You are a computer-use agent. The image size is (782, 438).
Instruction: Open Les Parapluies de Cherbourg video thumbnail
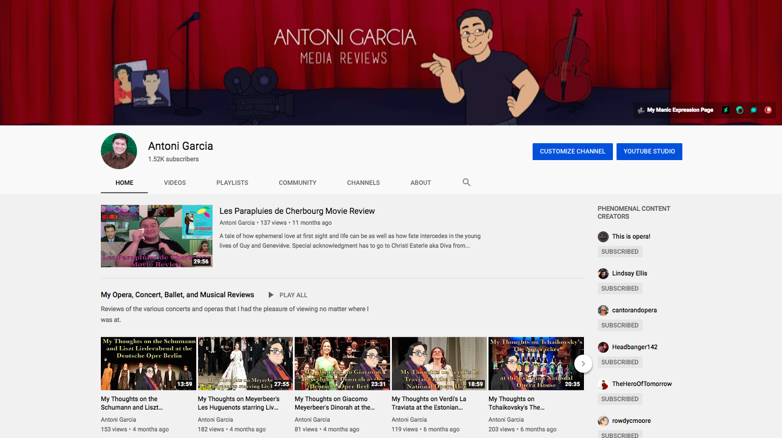(156, 236)
